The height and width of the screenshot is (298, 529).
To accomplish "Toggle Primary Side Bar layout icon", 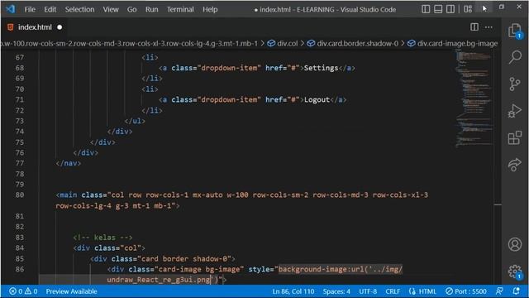I will point(426,9).
